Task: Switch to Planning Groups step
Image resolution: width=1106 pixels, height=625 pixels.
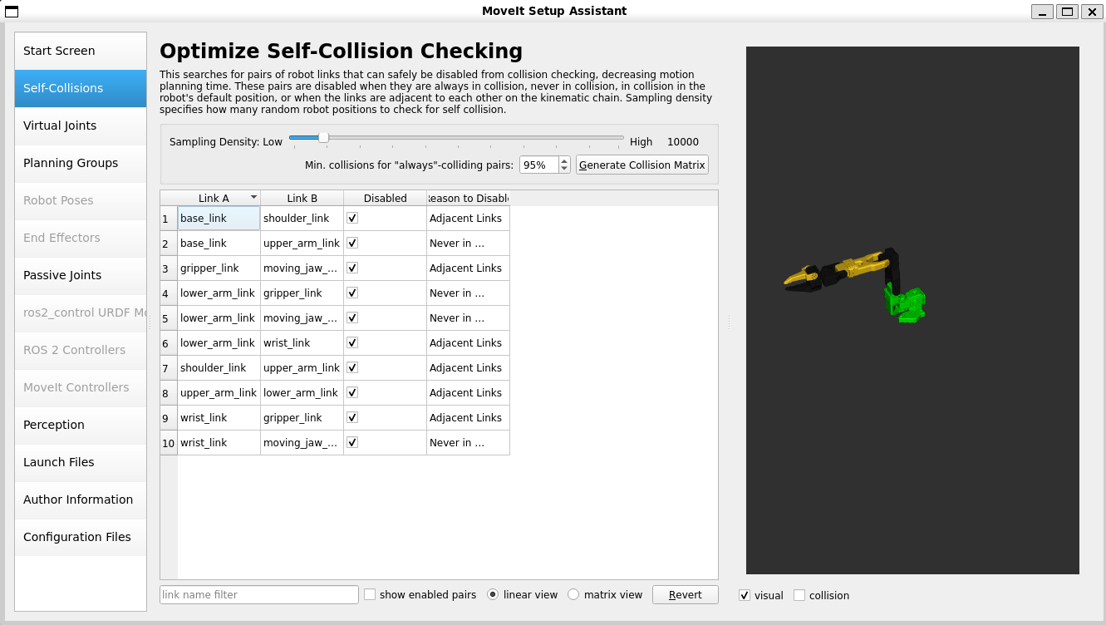Action: 81,163
